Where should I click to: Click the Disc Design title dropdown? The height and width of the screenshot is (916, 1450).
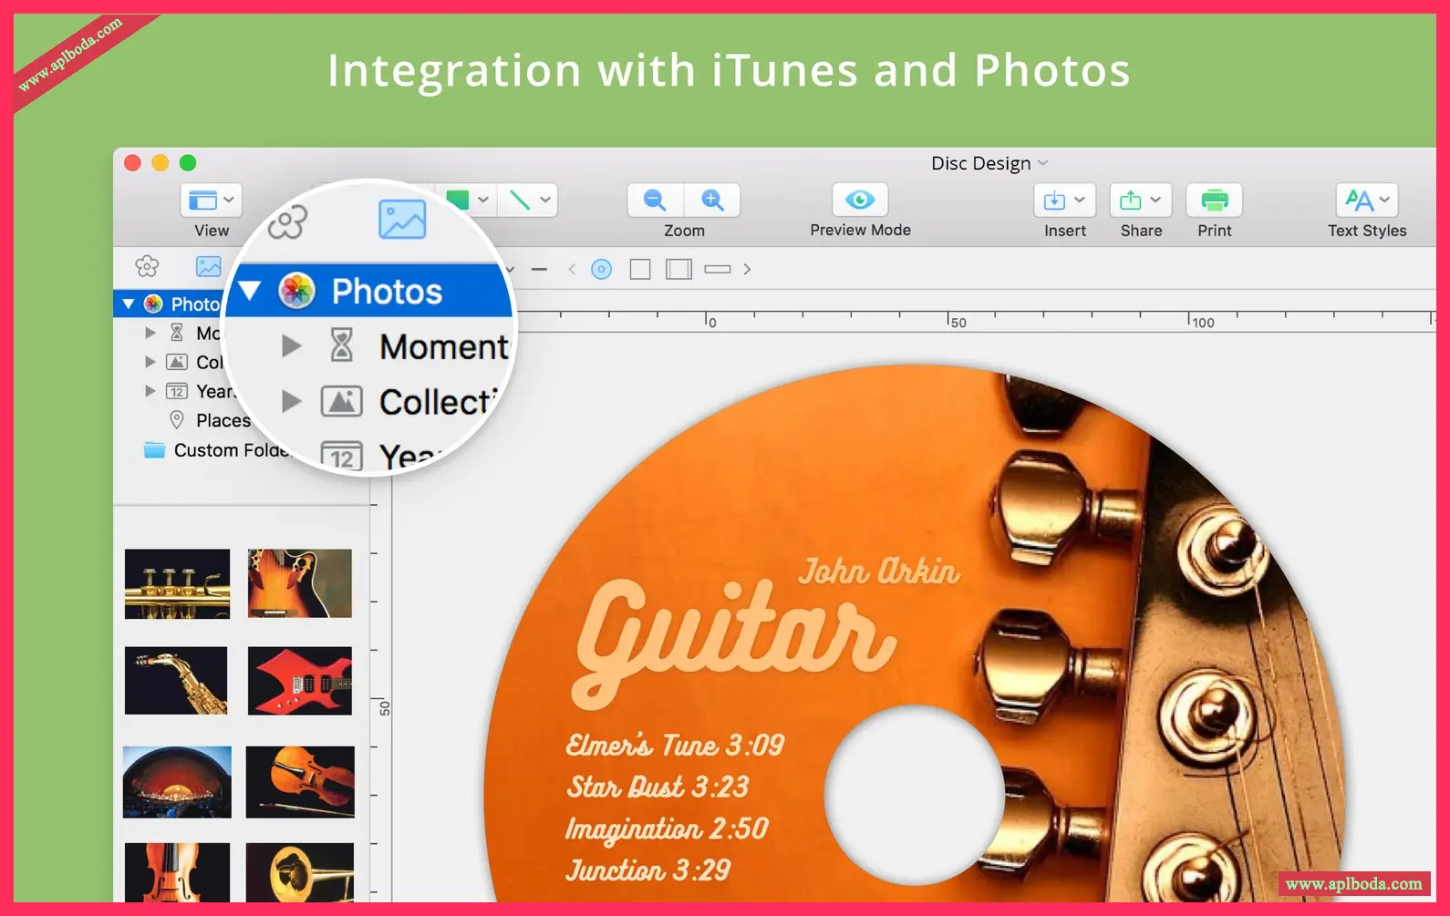point(989,163)
